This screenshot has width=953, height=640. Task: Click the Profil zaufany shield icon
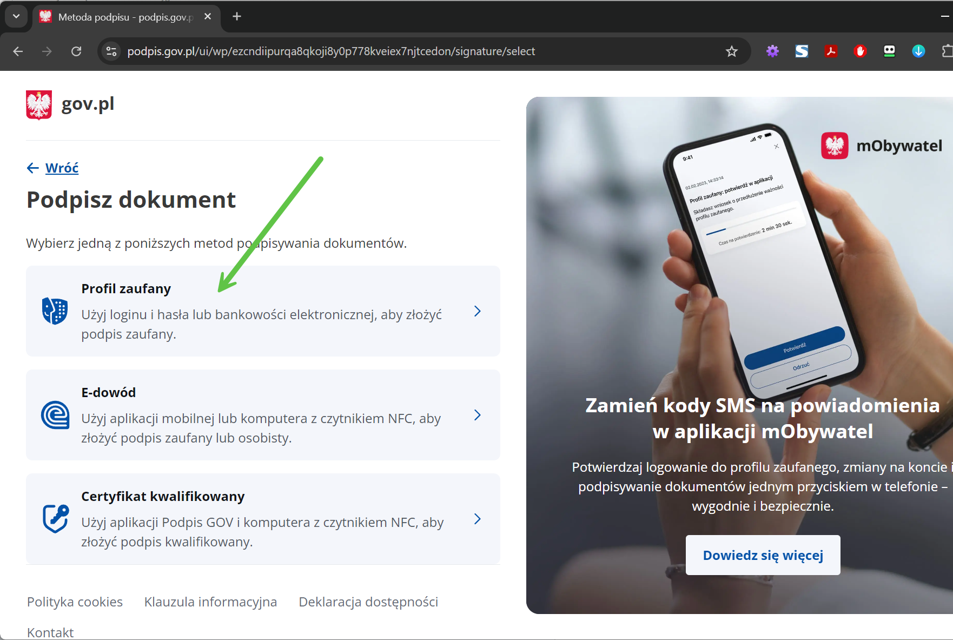(x=55, y=311)
